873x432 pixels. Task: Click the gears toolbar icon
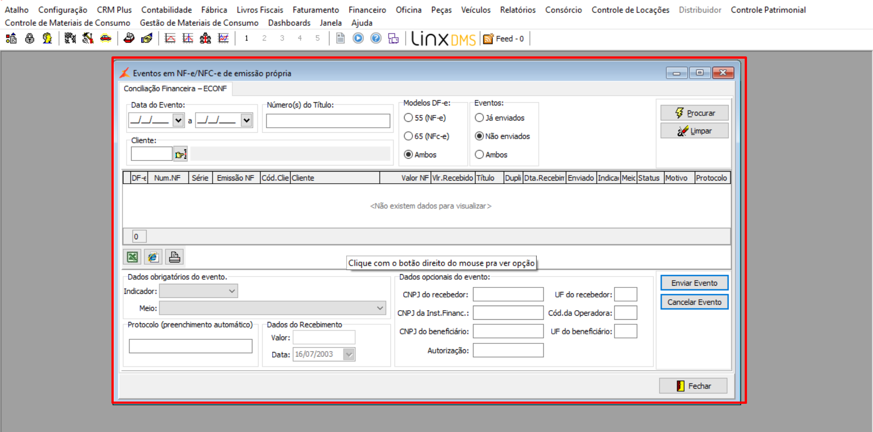tap(70, 39)
